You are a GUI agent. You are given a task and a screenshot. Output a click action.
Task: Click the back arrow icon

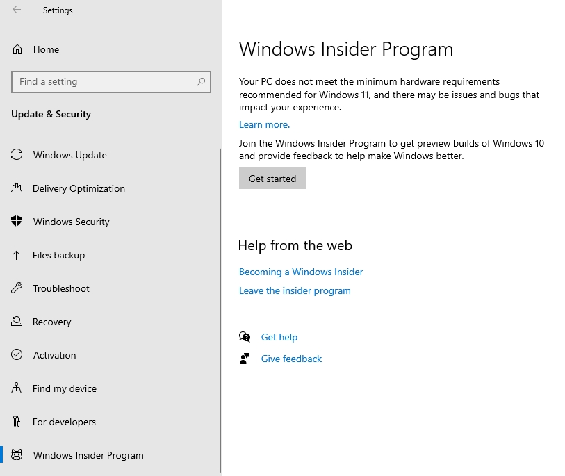(17, 10)
